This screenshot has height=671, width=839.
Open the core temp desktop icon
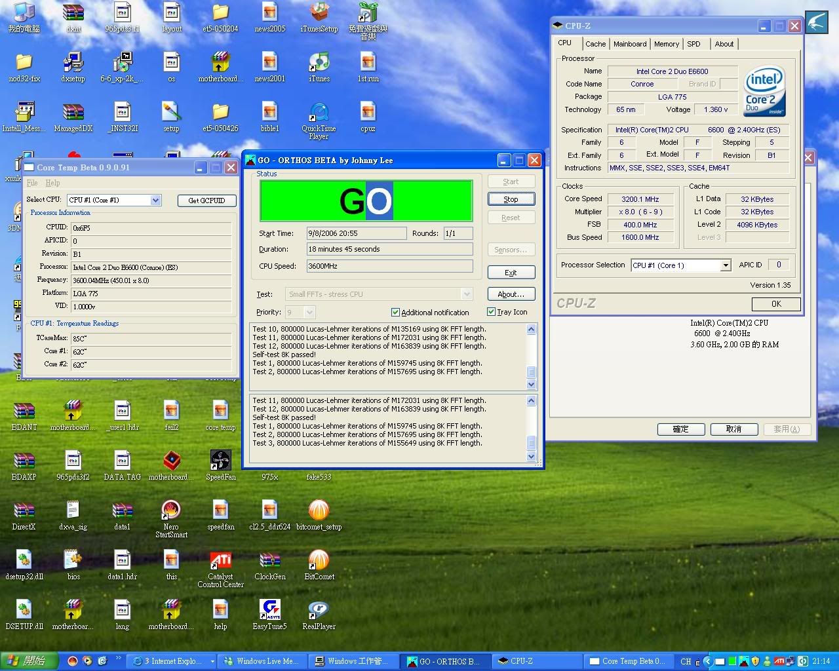point(220,415)
